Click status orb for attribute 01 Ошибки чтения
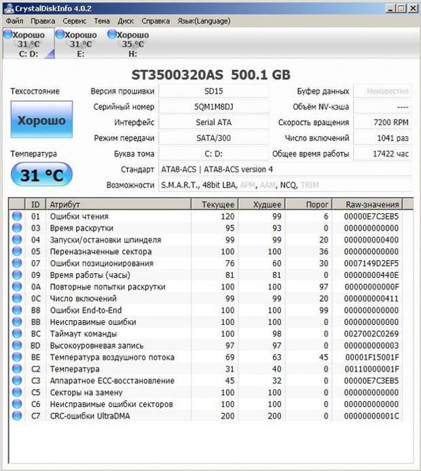Screen dimensions: 421x471 point(17,216)
